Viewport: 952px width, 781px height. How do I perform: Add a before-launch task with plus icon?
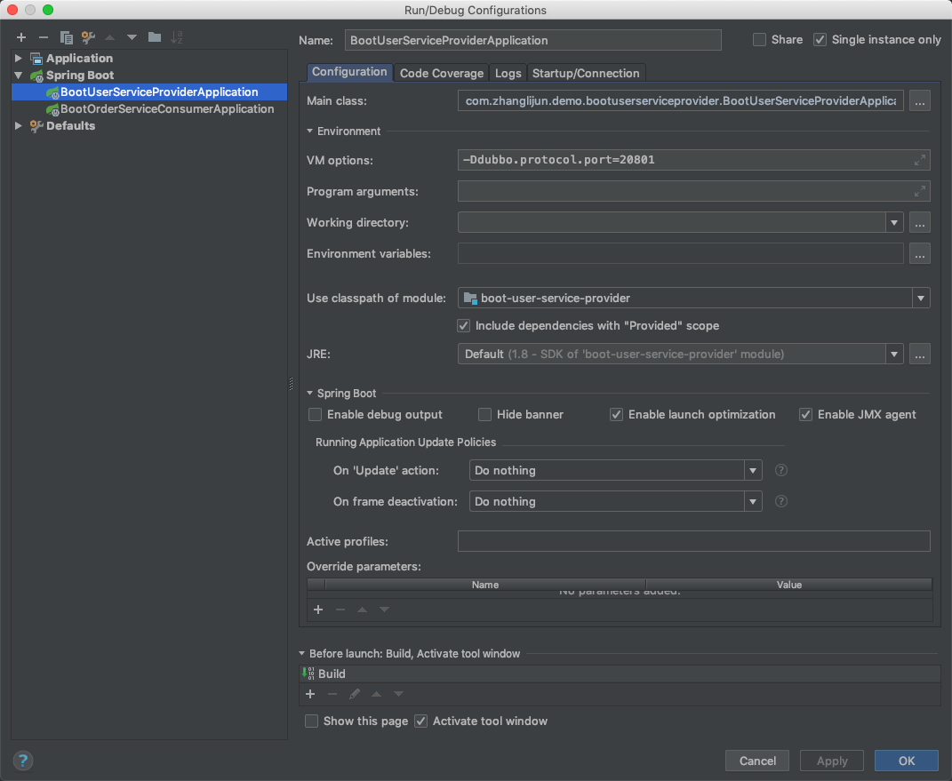pyautogui.click(x=310, y=694)
